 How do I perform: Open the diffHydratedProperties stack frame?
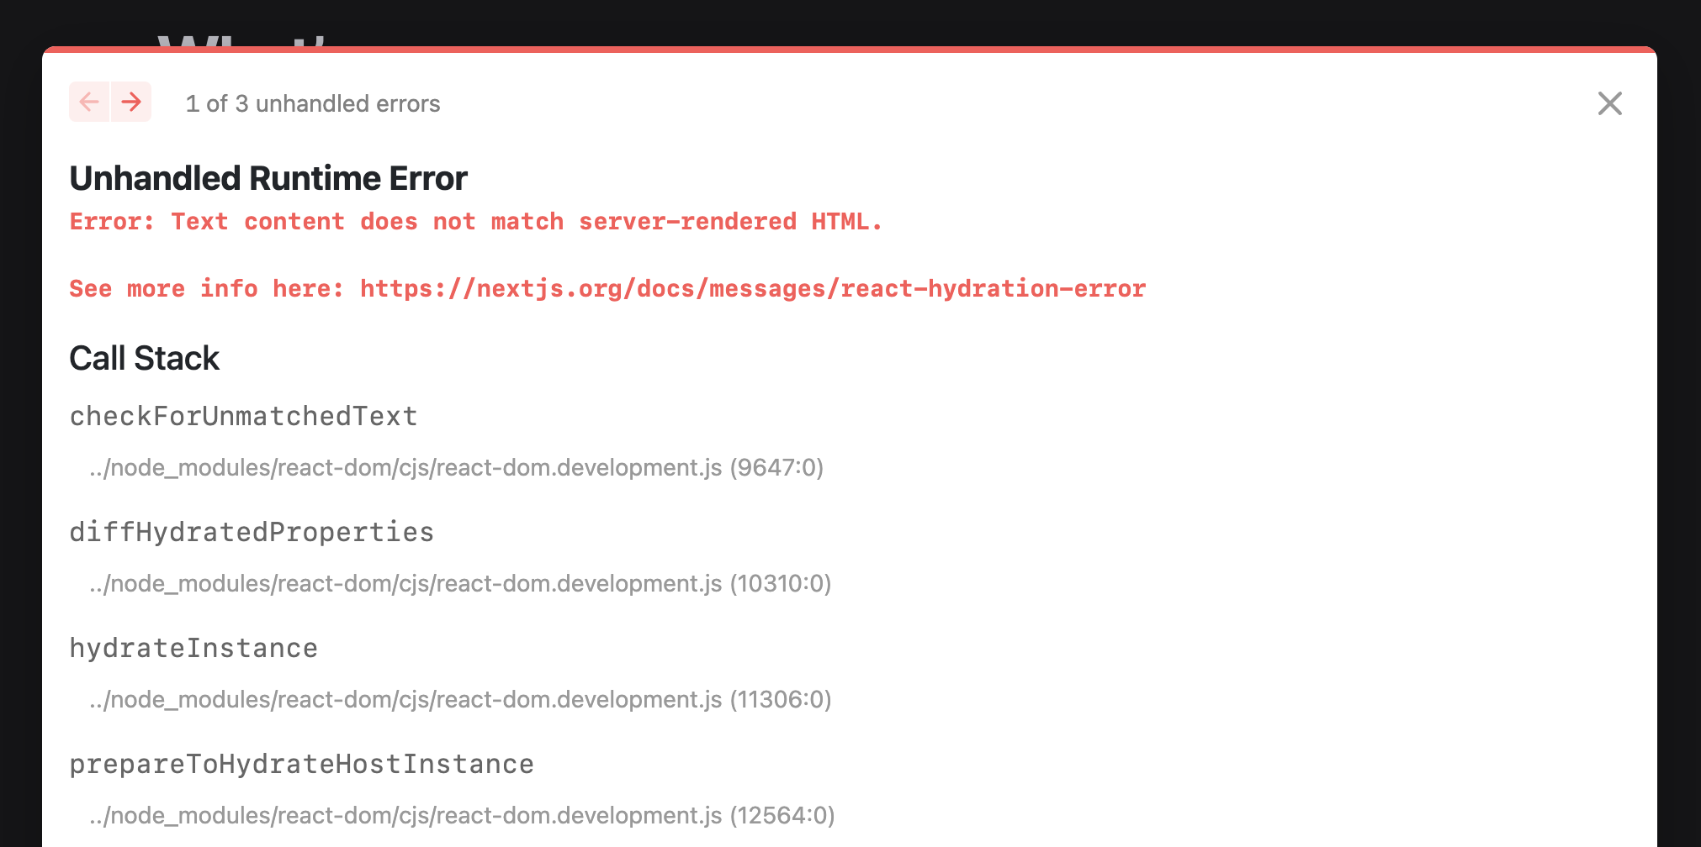coord(252,532)
